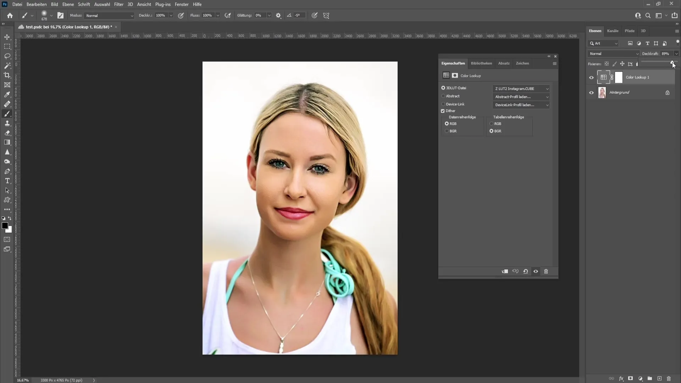
Task: Select Abstract radio option
Action: point(443,96)
